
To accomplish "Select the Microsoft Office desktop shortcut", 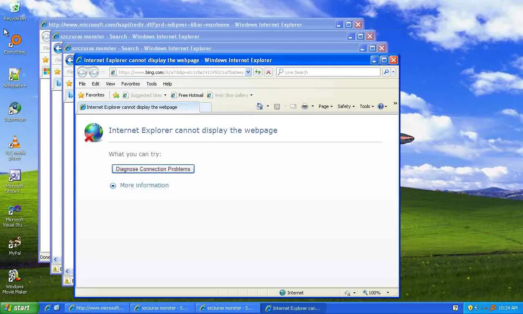I will (x=15, y=181).
